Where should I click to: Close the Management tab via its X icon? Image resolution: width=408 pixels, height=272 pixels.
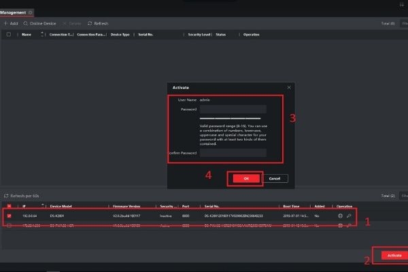pyautogui.click(x=30, y=12)
